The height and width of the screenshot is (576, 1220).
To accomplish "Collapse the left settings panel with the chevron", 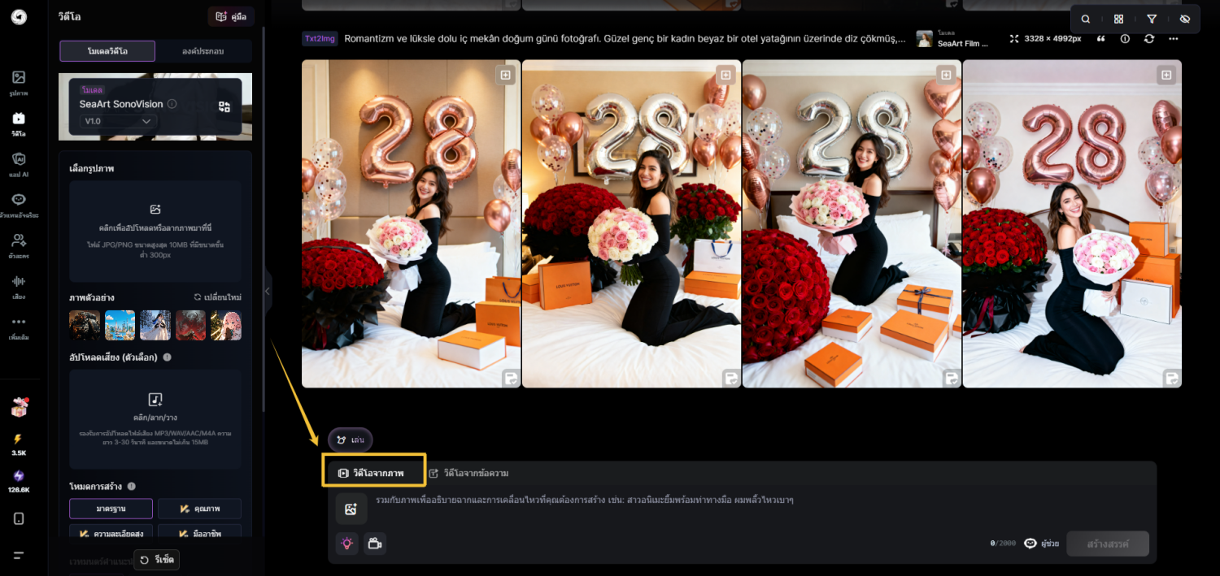I will click(266, 290).
